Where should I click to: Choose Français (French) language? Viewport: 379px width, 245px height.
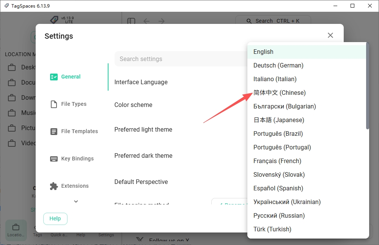click(307, 161)
